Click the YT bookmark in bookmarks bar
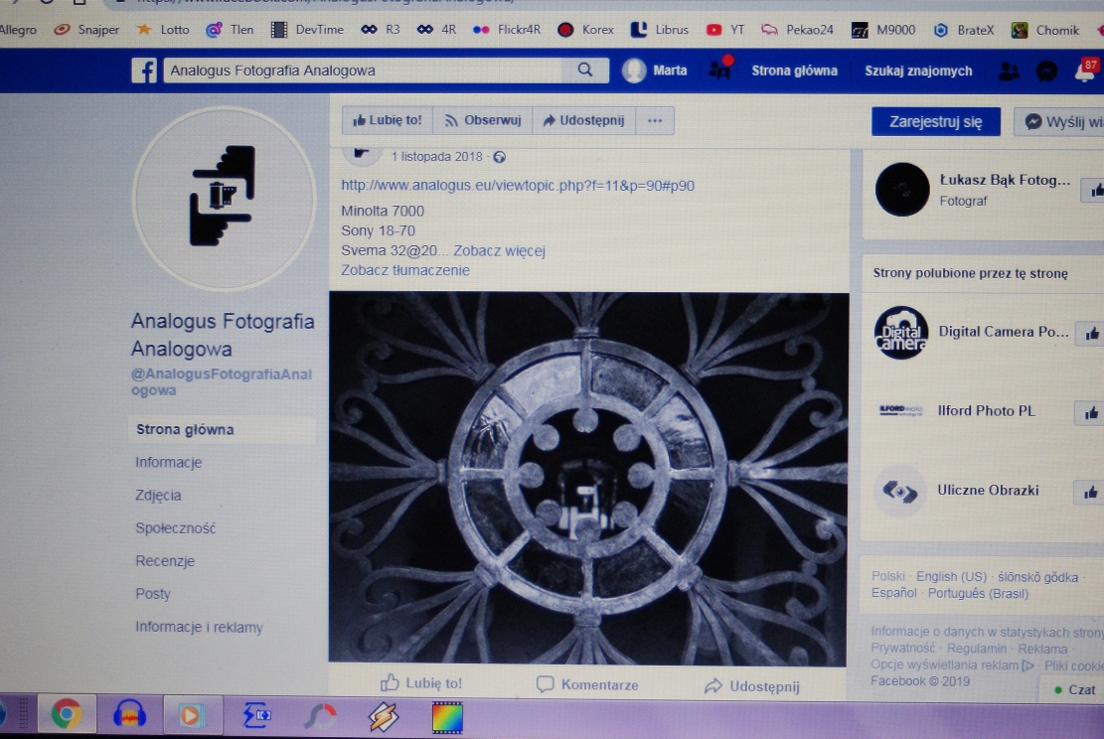This screenshot has width=1104, height=739. pos(725,30)
